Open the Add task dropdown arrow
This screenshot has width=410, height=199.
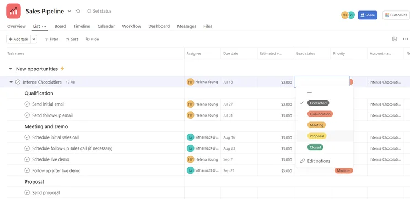pyautogui.click(x=34, y=39)
